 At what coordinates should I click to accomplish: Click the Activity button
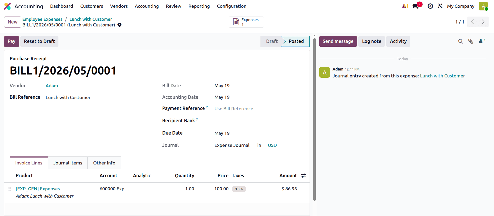click(398, 41)
